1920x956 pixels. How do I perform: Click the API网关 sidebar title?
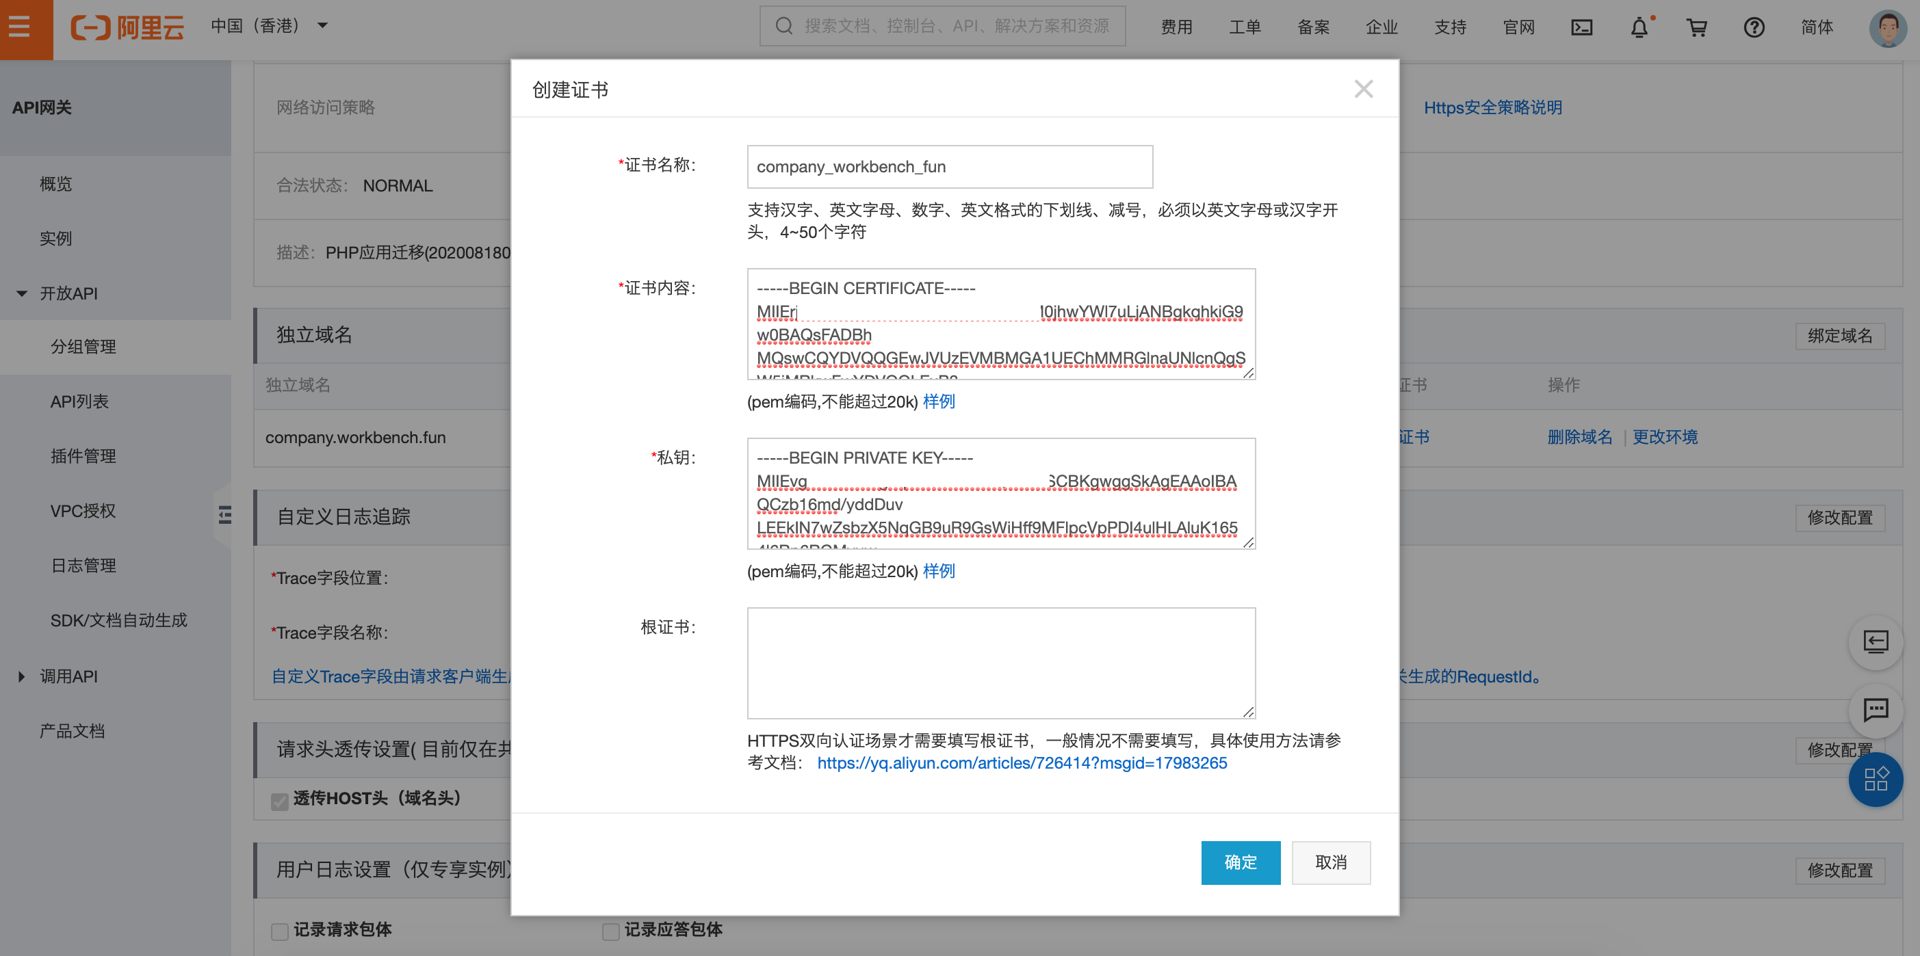click(42, 108)
